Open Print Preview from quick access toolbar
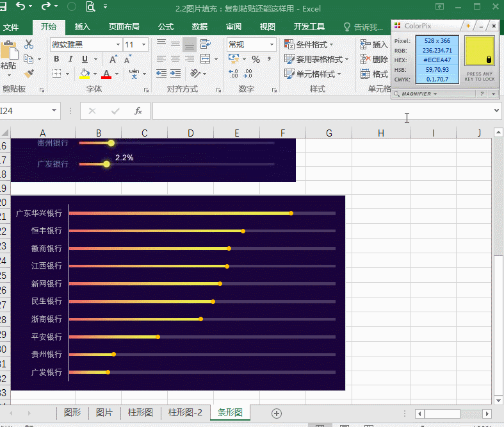This screenshot has width=504, height=427. 91,6
